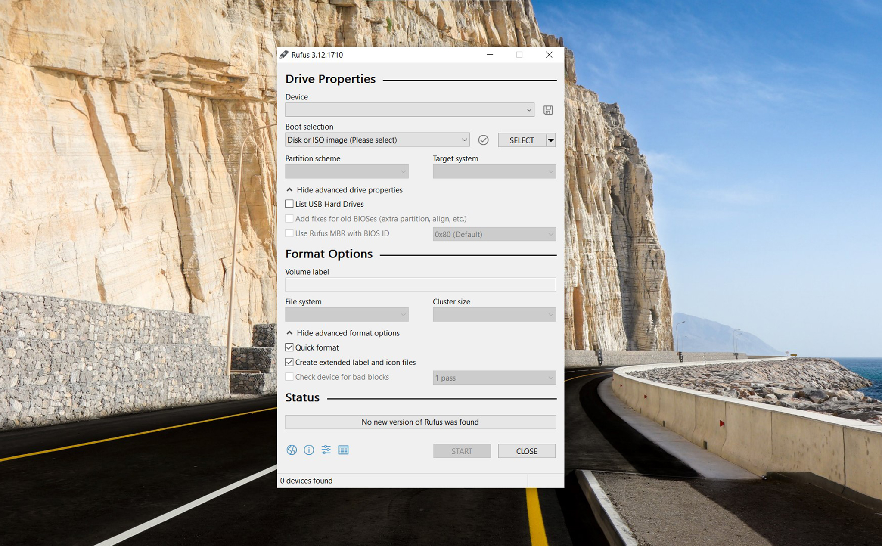Collapse Hide advanced format options

343,333
